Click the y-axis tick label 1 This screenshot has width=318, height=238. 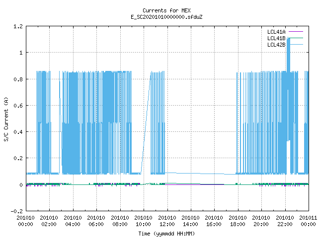tap(21, 53)
